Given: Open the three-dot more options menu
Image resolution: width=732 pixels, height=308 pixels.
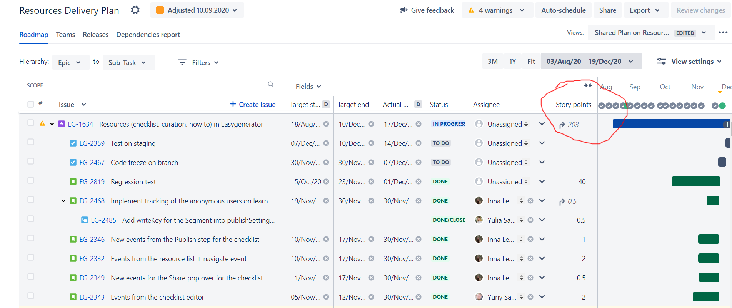Looking at the screenshot, I should [723, 33].
